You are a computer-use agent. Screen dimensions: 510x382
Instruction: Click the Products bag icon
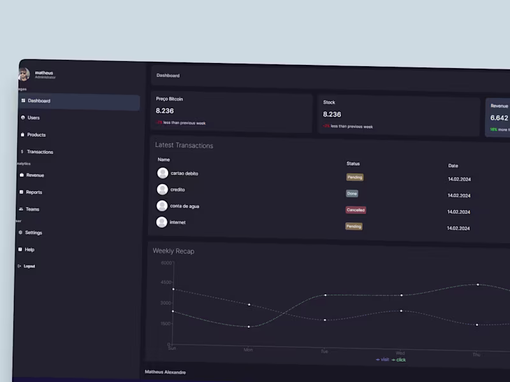coord(22,134)
